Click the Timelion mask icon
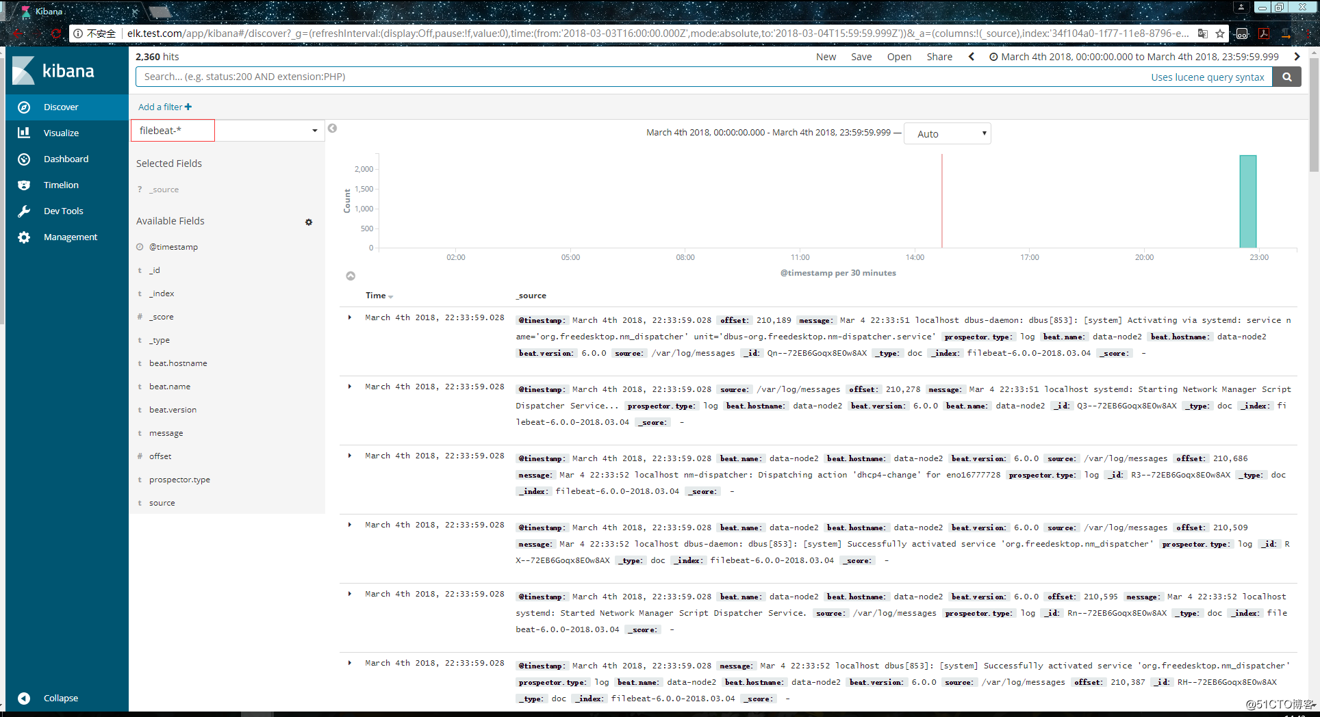This screenshot has height=717, width=1320. pos(24,185)
